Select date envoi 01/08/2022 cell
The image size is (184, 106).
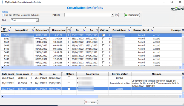pyautogui.click(x=41, y=49)
